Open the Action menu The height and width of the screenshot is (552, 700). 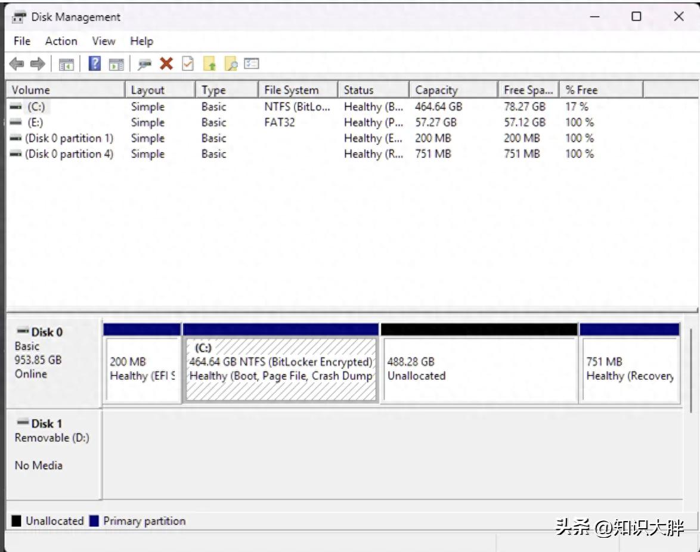tap(61, 41)
